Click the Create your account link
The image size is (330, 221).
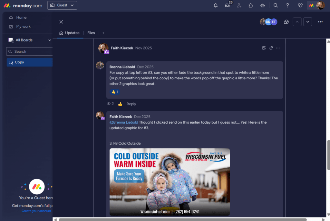[x=36, y=211]
